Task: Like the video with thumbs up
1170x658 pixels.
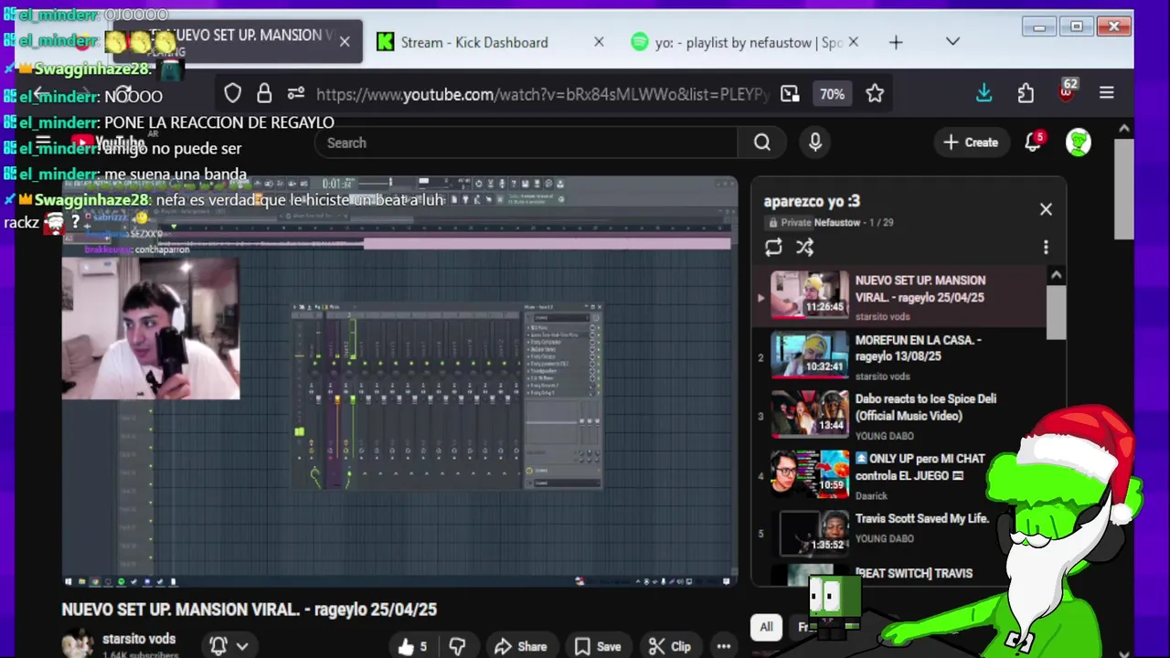Action: (x=412, y=646)
